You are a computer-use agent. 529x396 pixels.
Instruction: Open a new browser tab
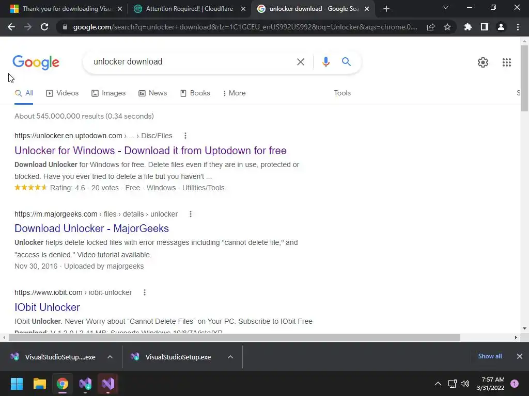pyautogui.click(x=386, y=9)
